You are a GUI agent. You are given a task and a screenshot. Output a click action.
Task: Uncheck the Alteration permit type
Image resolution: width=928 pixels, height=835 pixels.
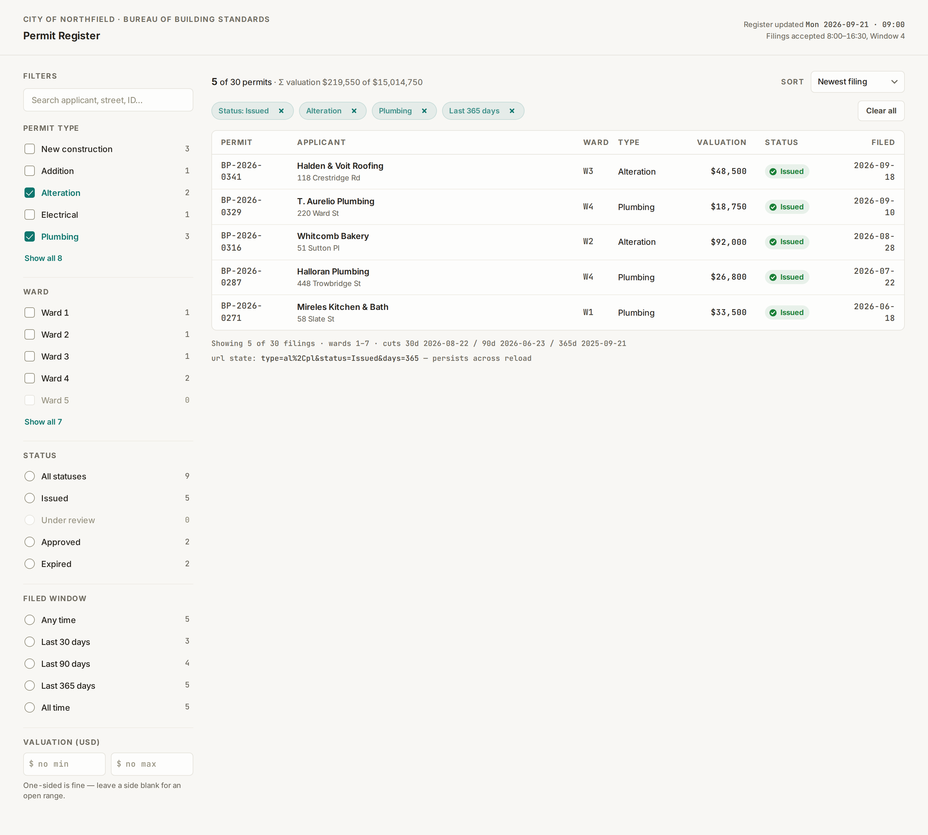(x=30, y=193)
